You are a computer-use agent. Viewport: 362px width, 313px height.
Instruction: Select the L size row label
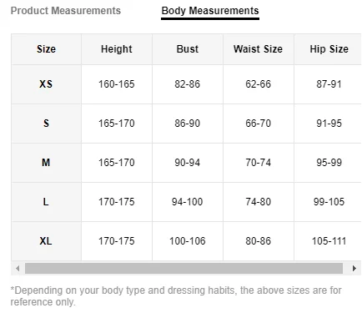tap(46, 202)
